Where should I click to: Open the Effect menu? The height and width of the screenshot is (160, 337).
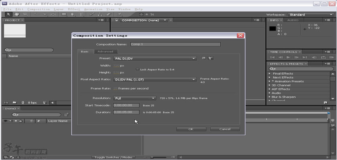pos(74,9)
